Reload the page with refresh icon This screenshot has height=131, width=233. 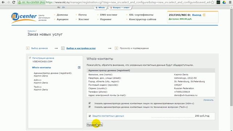click(x=14, y=2)
